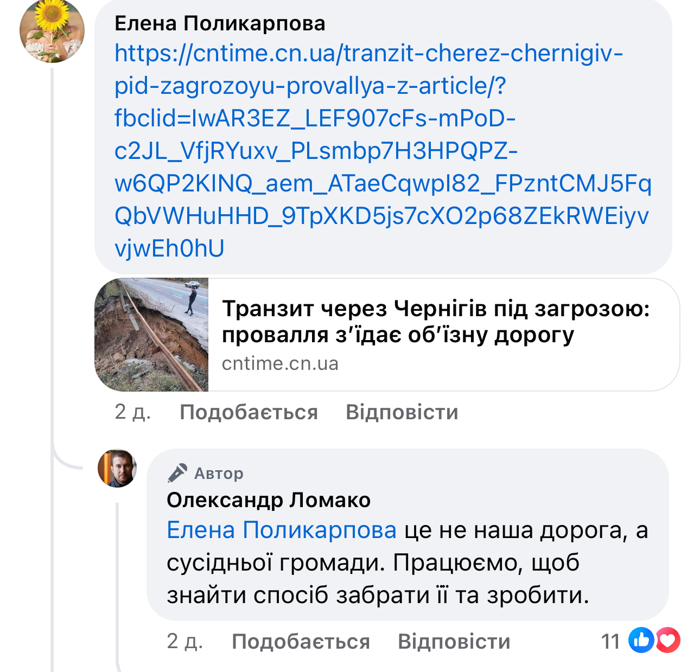The height and width of the screenshot is (672, 700).
Task: Click the cntime.cn.ua domain under the article title
Action: click(x=280, y=363)
